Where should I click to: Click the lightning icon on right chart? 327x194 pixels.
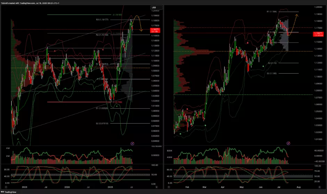click(288, 143)
